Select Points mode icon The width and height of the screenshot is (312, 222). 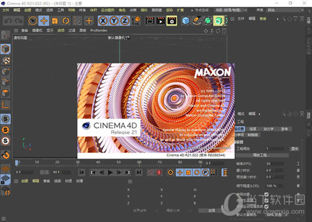tap(5, 71)
